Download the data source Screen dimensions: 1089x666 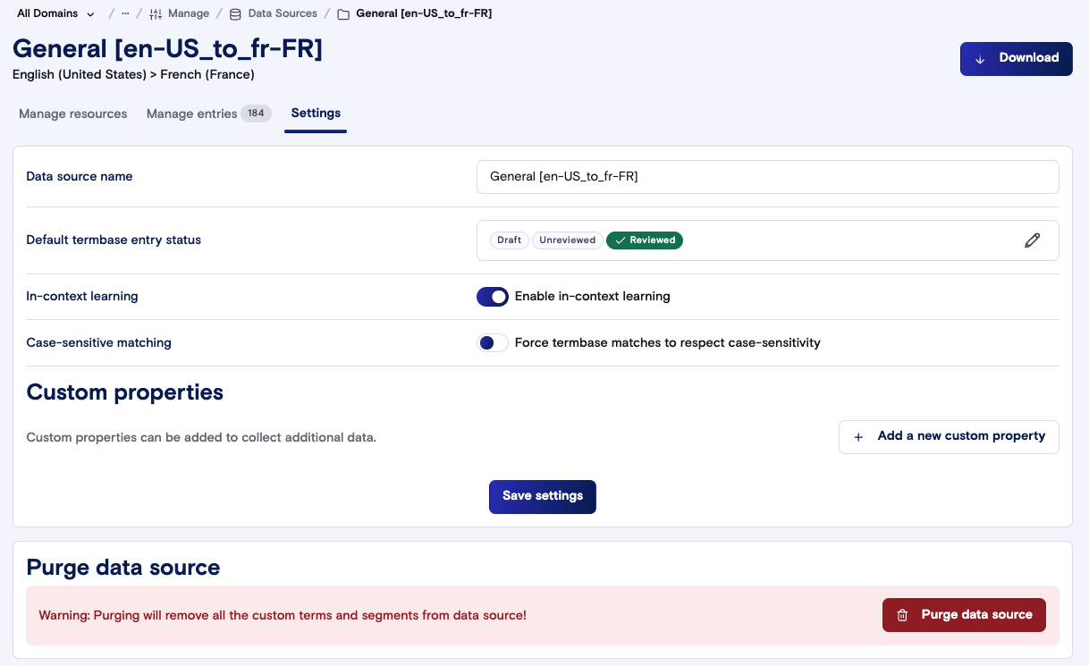point(1016,58)
